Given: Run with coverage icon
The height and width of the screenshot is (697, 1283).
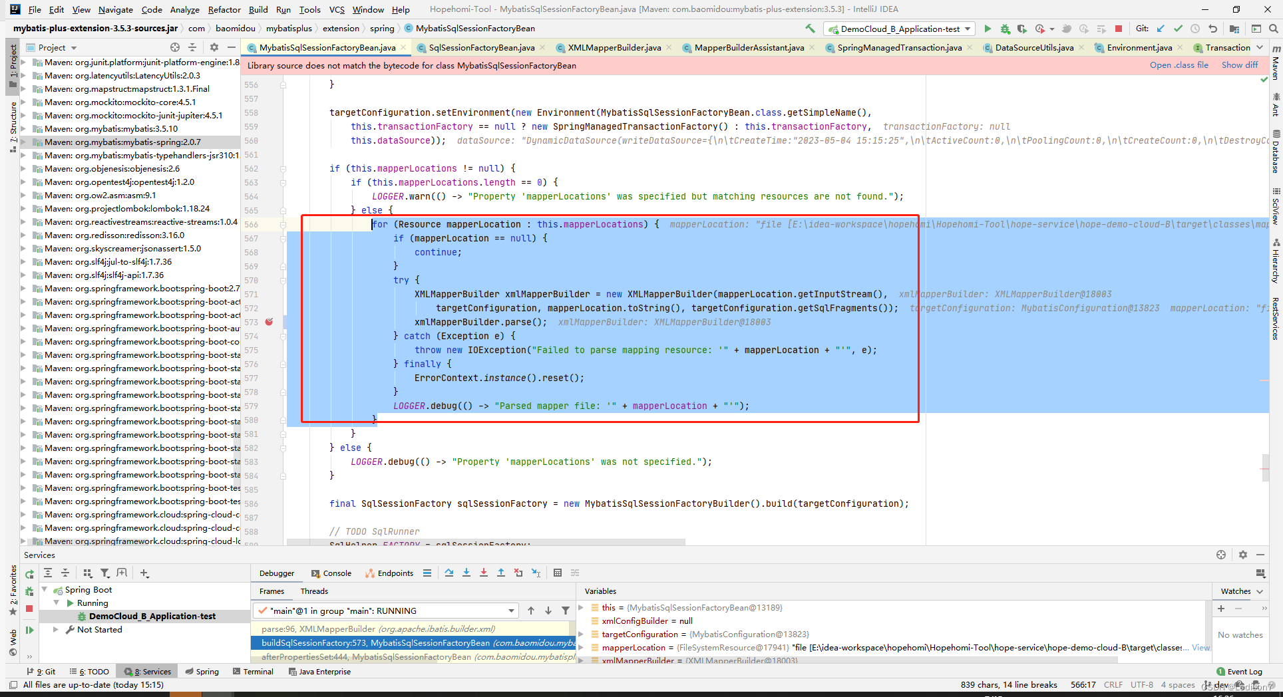Looking at the screenshot, I should [1021, 29].
